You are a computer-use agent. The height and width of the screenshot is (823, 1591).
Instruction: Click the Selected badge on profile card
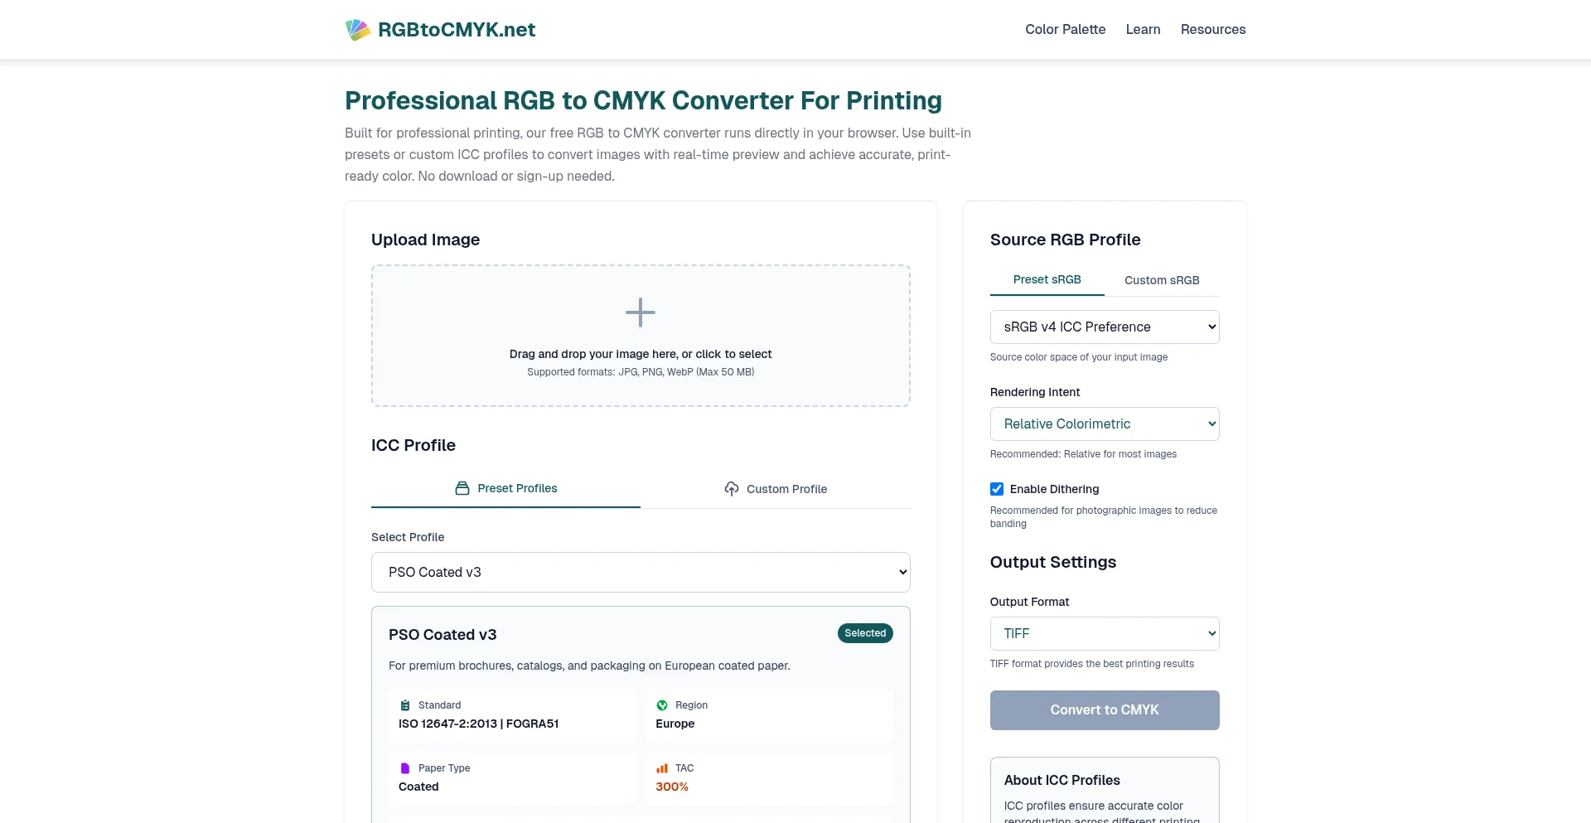864,633
